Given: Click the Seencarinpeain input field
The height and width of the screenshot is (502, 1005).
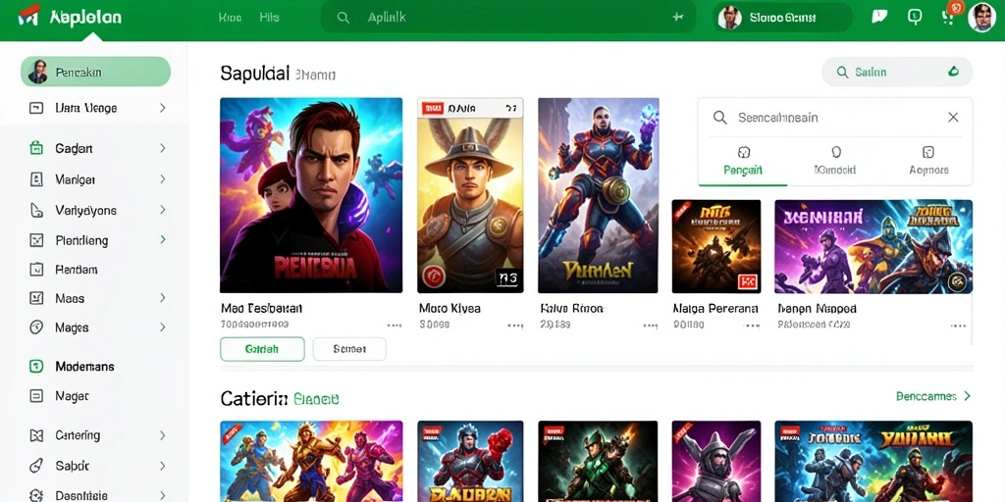Looking at the screenshot, I should click(836, 118).
